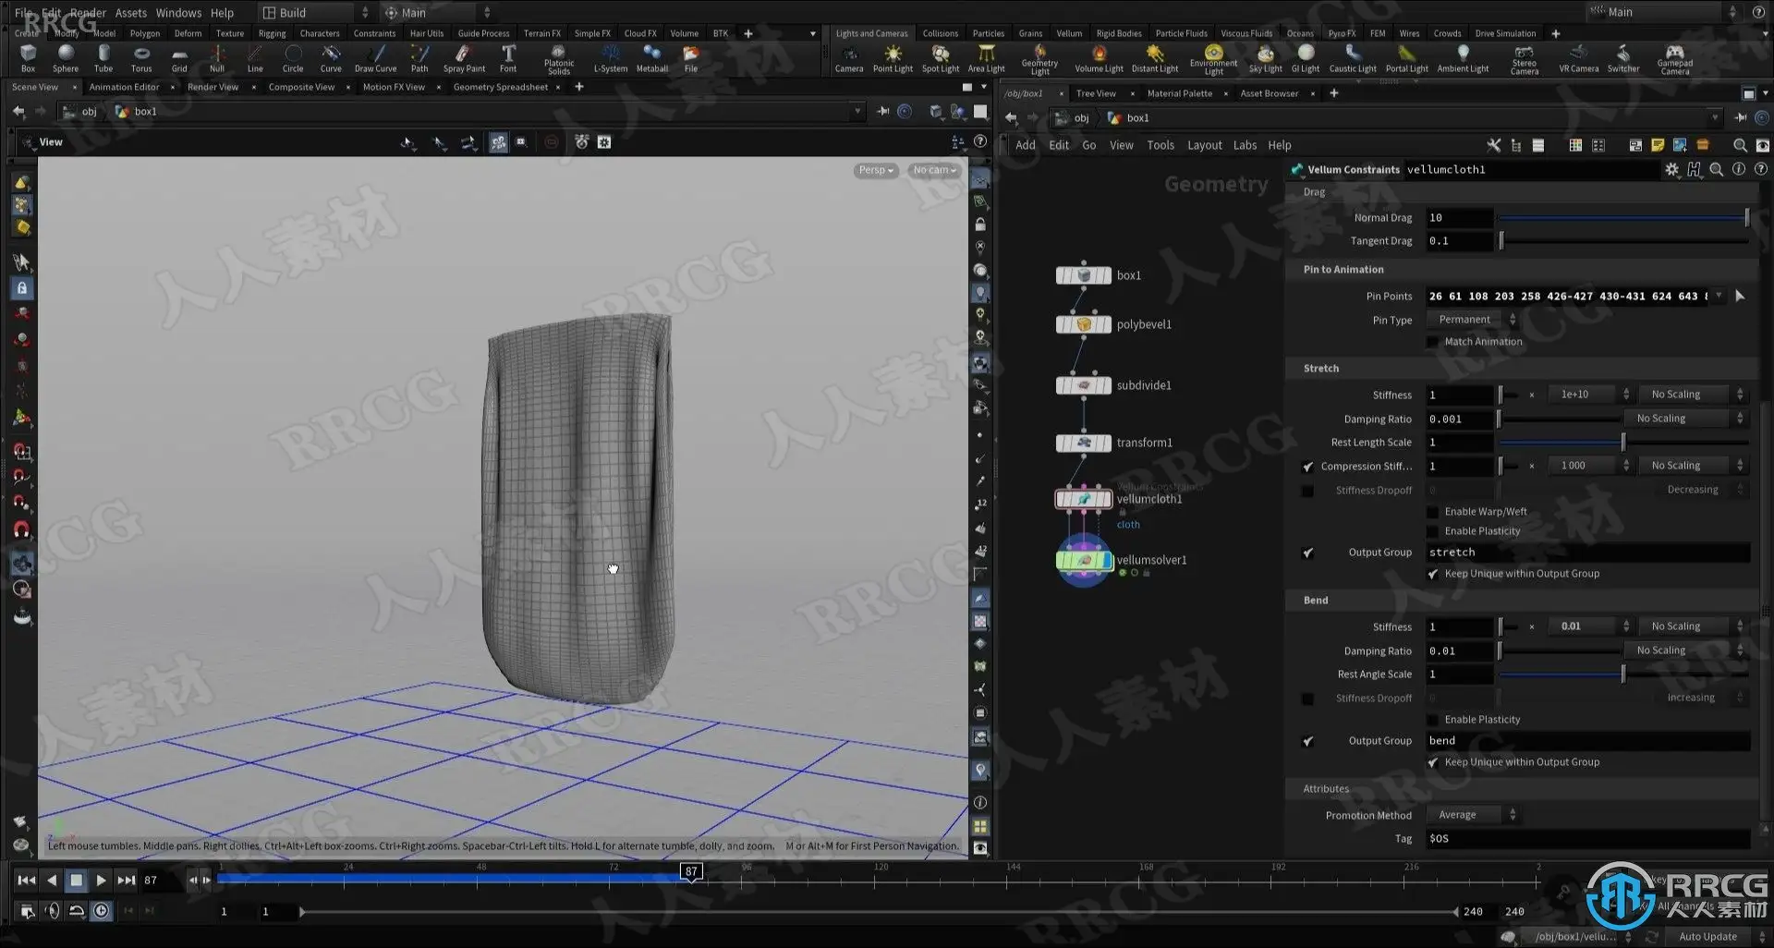Select the Sphere shelf tool
1774x948 pixels.
click(x=66, y=57)
